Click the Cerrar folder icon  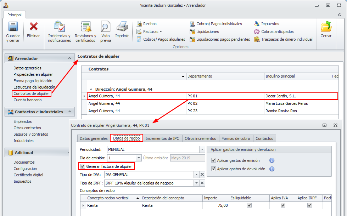326,27
